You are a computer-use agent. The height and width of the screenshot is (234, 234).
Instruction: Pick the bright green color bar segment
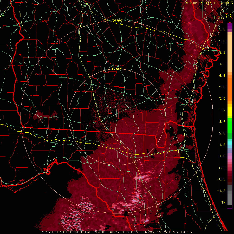230,126
